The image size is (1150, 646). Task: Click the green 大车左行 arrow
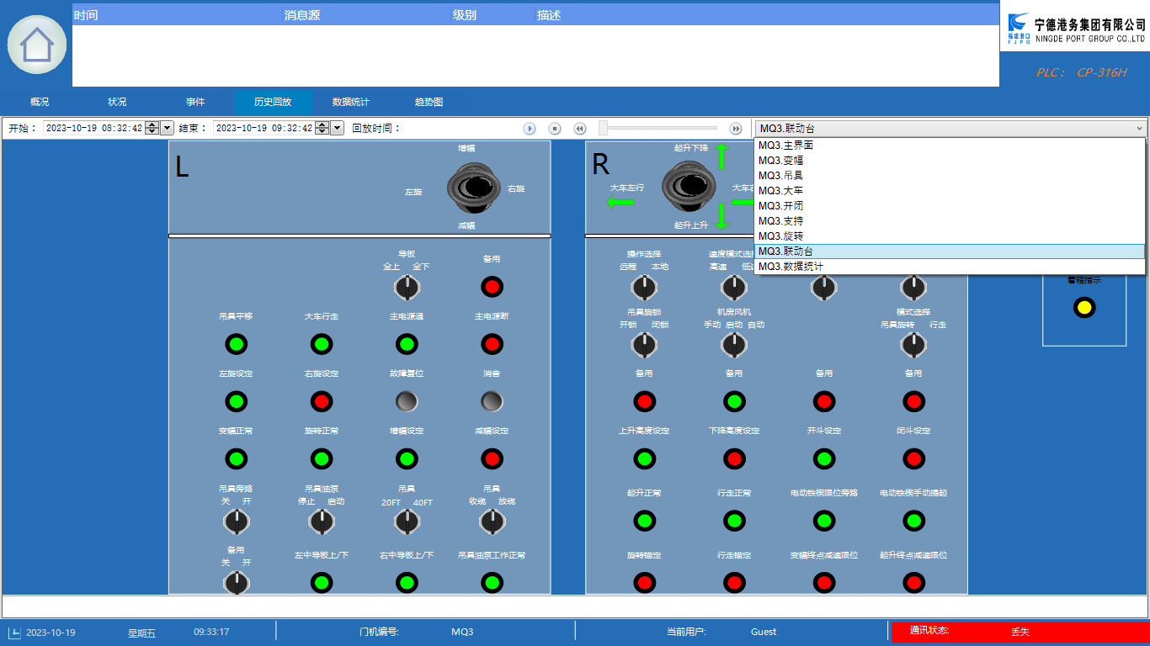621,203
